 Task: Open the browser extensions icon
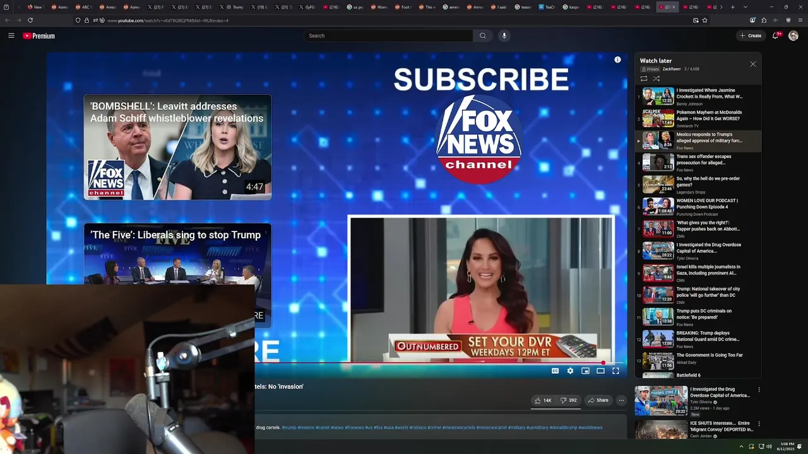point(764,20)
